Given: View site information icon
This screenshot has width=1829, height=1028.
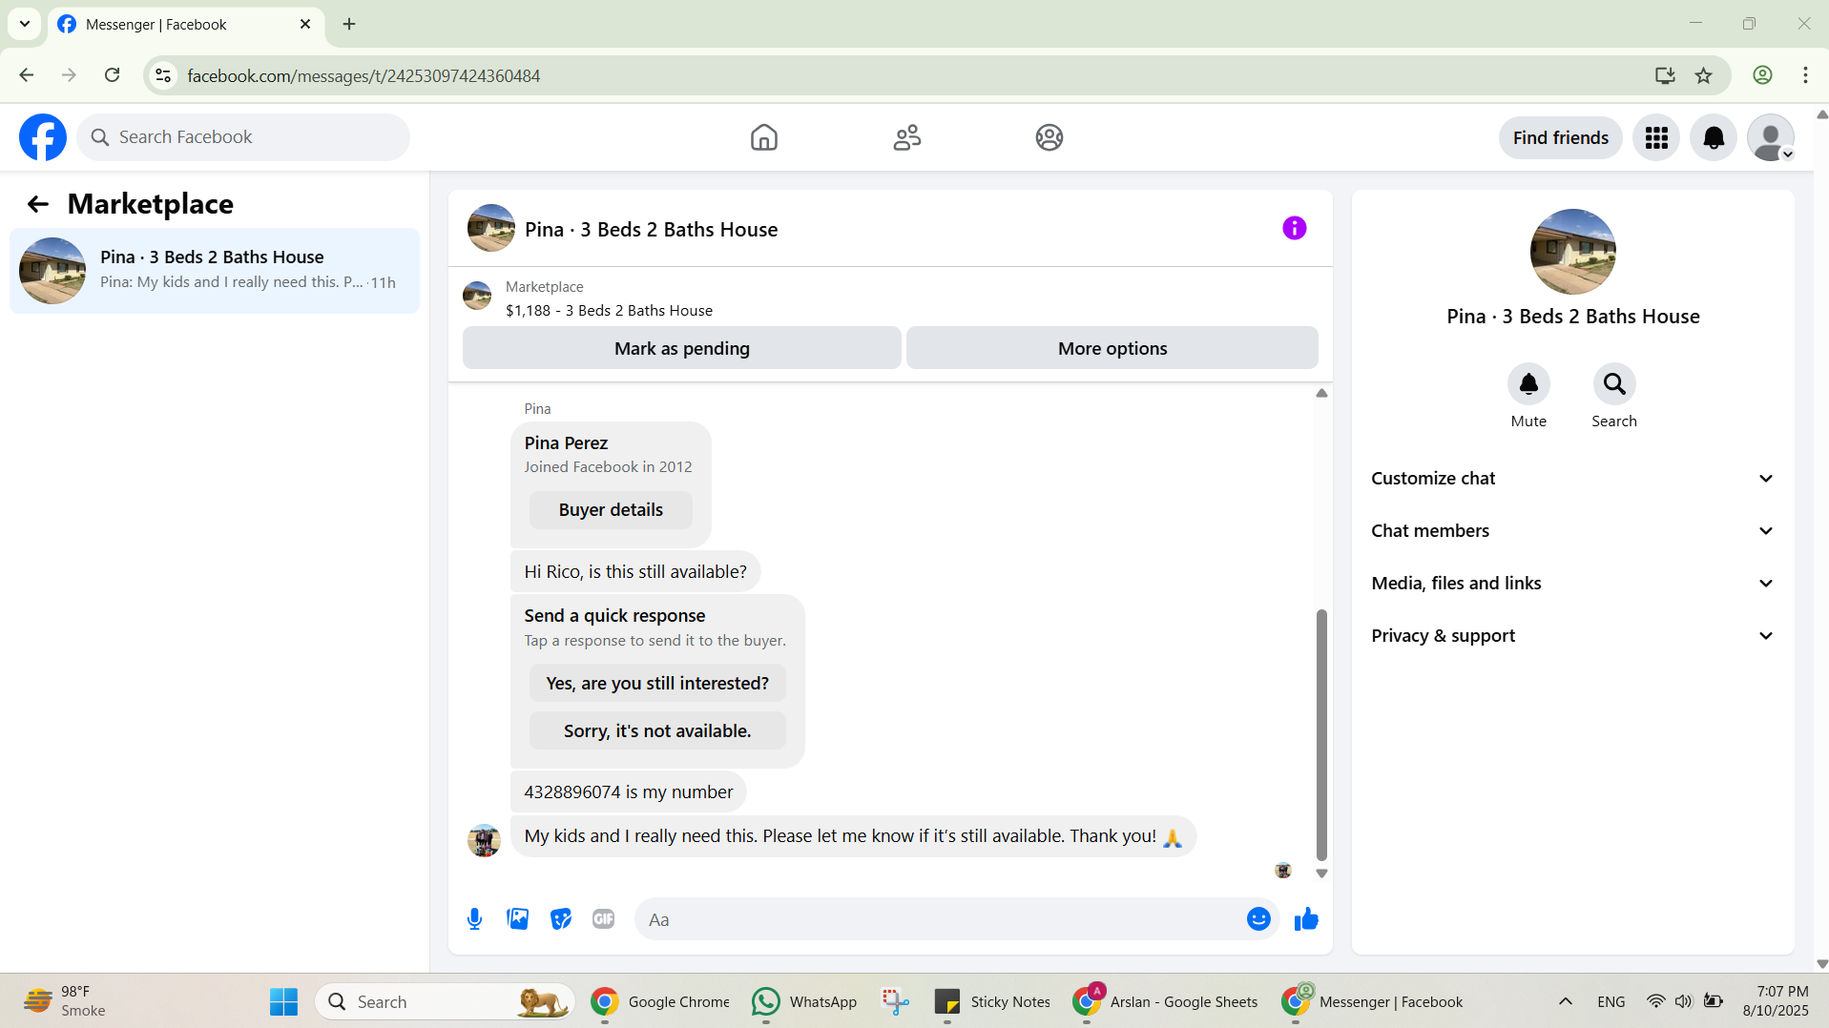Looking at the screenshot, I should tap(163, 75).
